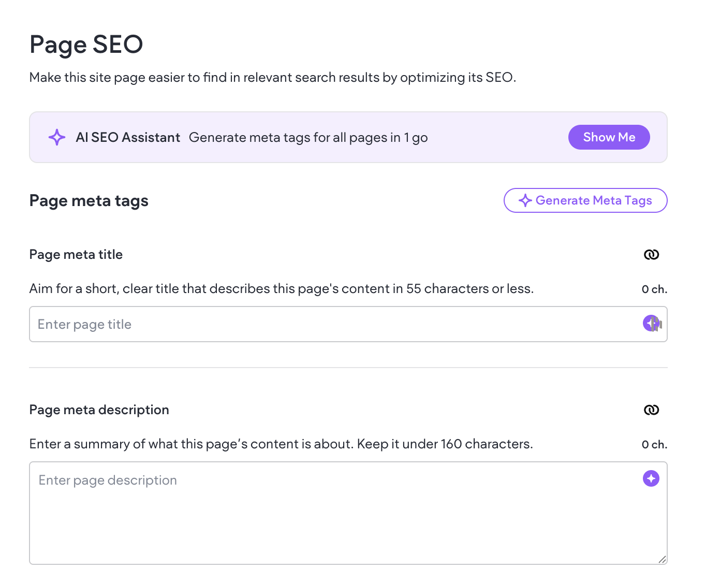Click Generate Meta Tags
Viewport: 705px width, 584px height.
pos(585,200)
